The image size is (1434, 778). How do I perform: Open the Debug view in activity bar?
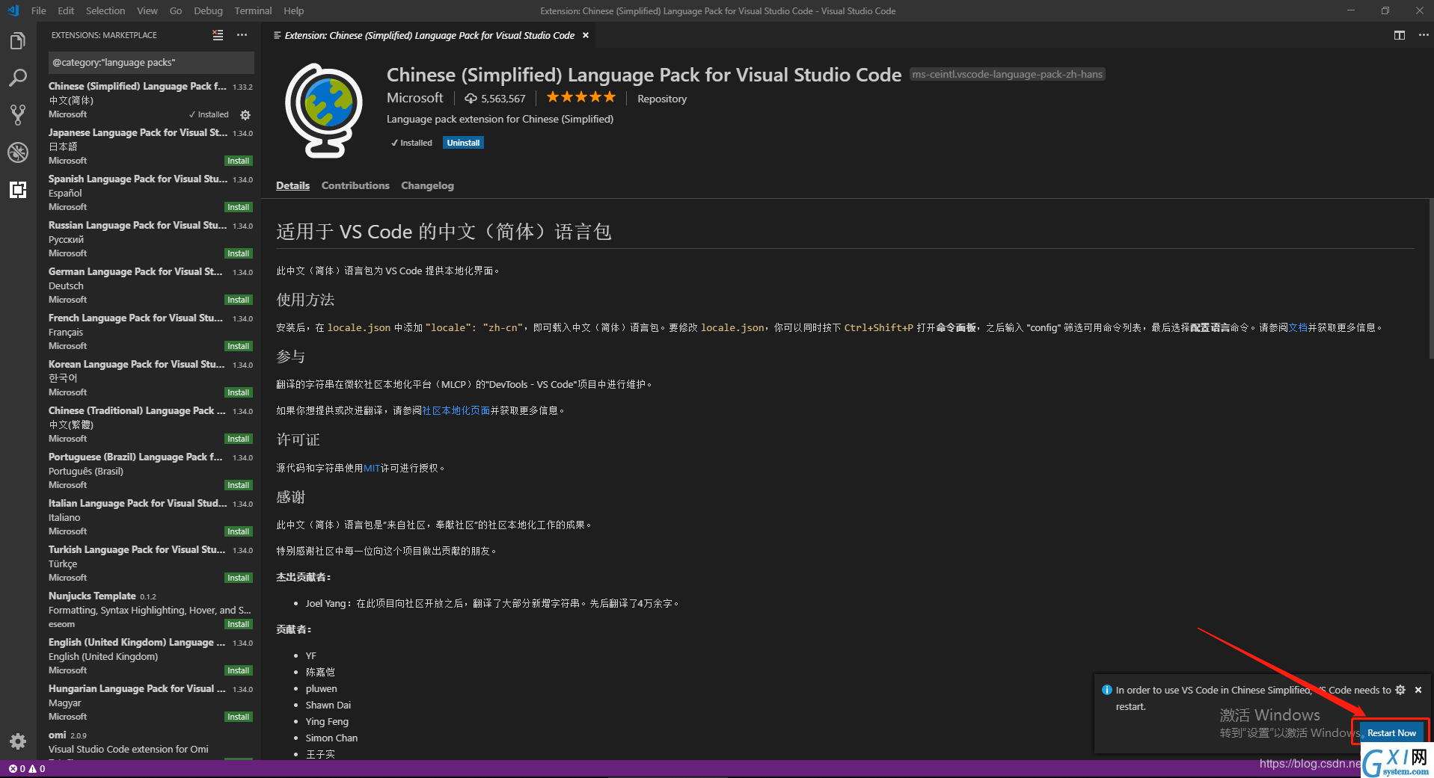click(18, 152)
